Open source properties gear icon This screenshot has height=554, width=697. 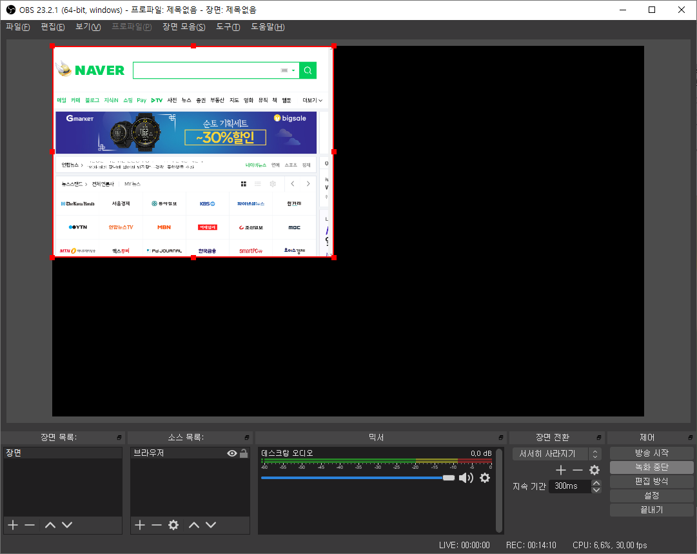tap(173, 525)
